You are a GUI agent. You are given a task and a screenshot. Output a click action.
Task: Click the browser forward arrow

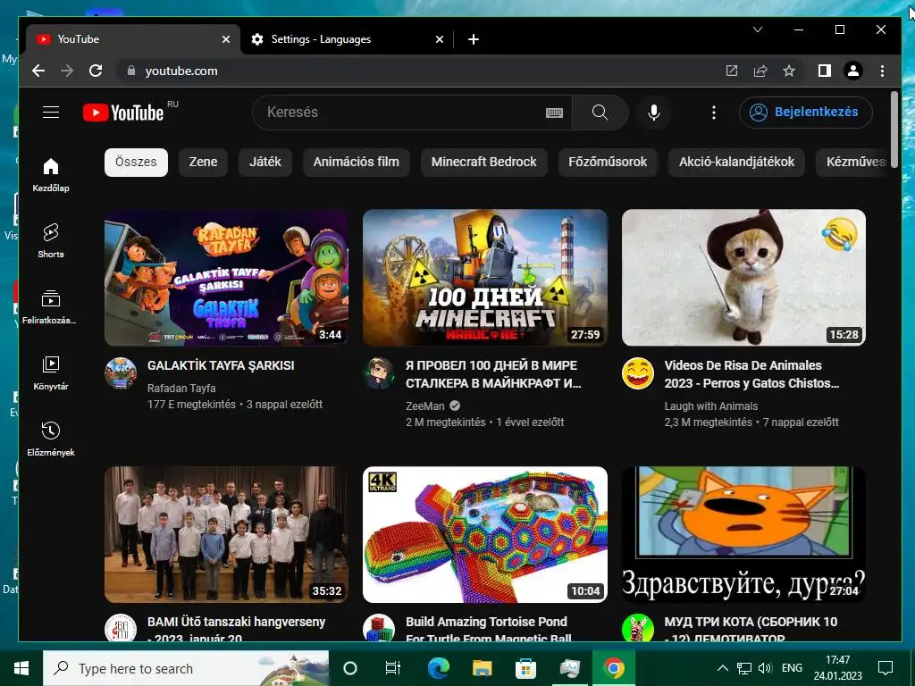click(x=67, y=71)
